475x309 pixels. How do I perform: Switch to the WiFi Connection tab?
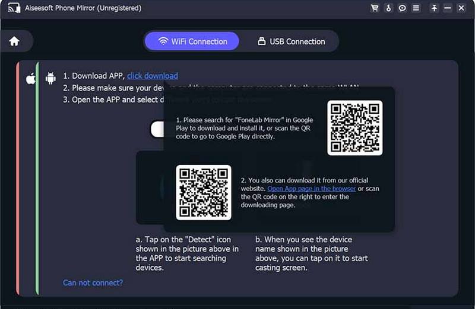(x=192, y=41)
